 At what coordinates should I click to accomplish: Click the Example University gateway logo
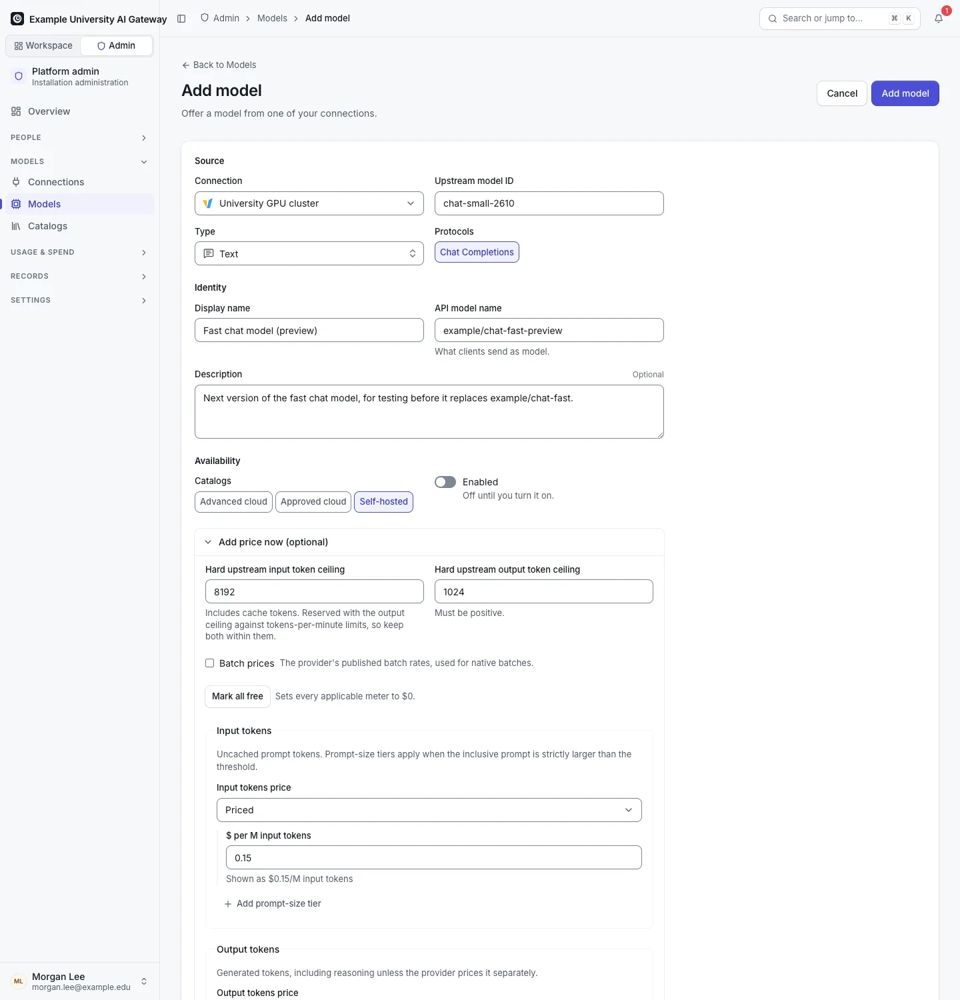(17, 19)
